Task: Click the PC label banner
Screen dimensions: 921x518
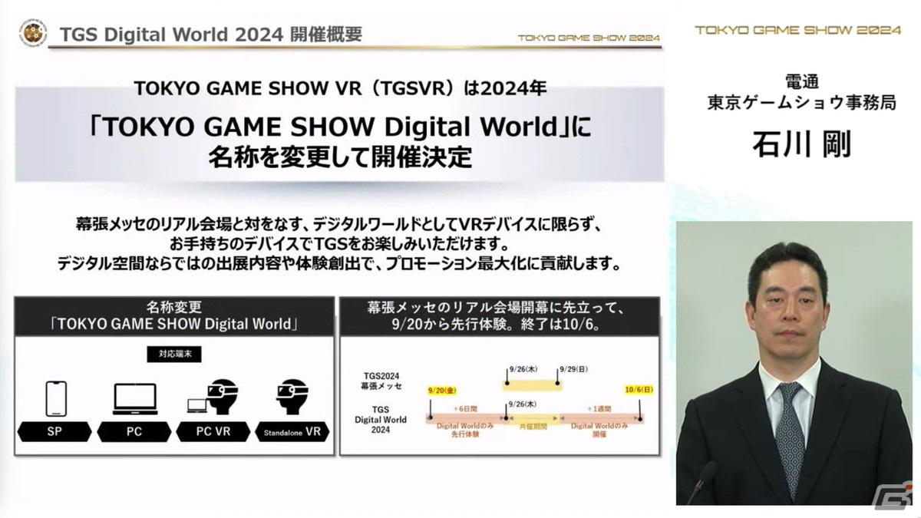Action: (134, 432)
